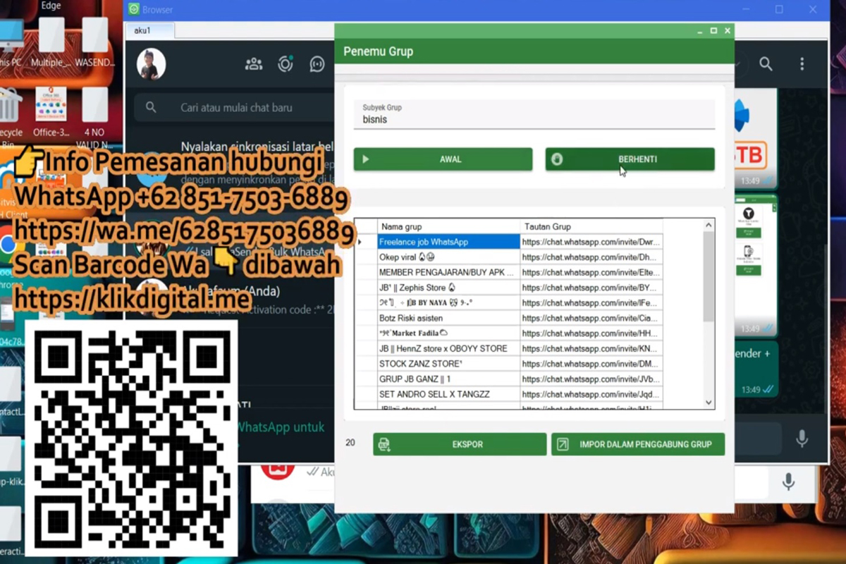Screen dimensions: 846x564
Task: Select the 'GRUP JB GANZ || 1' row
Action: [448, 379]
